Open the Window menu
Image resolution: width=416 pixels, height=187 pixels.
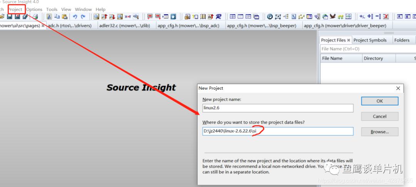(x=83, y=9)
